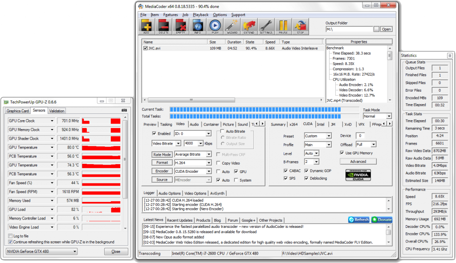Open the Options menu
Screen dimensions: 456x263
click(220, 15)
